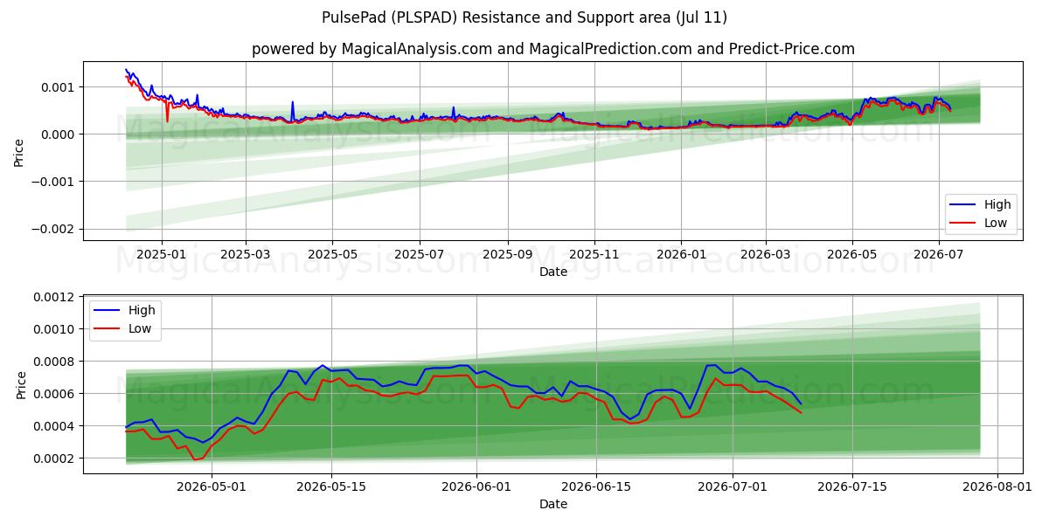This screenshot has height=524, width=1049.
Task: Click the '0.001' price tick in upper chart
Action: point(60,87)
